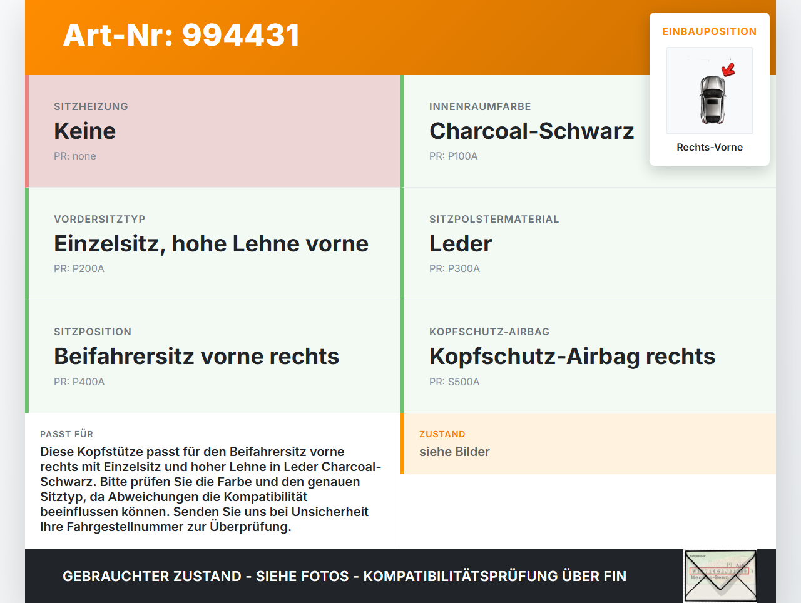Select the Sitzheizung Keine card
The height and width of the screenshot is (603, 801).
point(213,131)
